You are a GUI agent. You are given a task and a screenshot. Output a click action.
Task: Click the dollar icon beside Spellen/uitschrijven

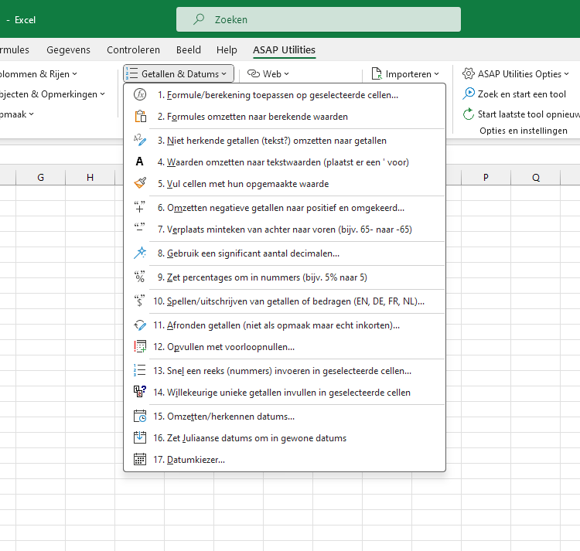[139, 301]
